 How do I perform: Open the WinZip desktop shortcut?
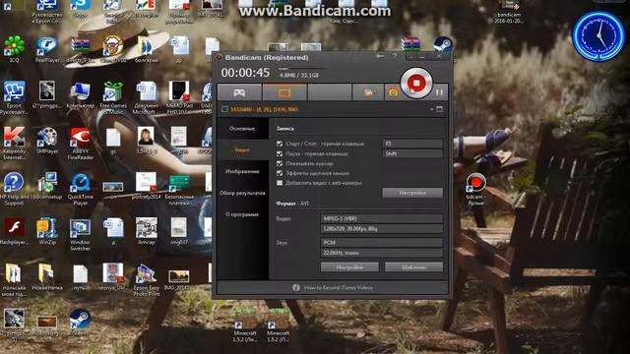point(47,232)
